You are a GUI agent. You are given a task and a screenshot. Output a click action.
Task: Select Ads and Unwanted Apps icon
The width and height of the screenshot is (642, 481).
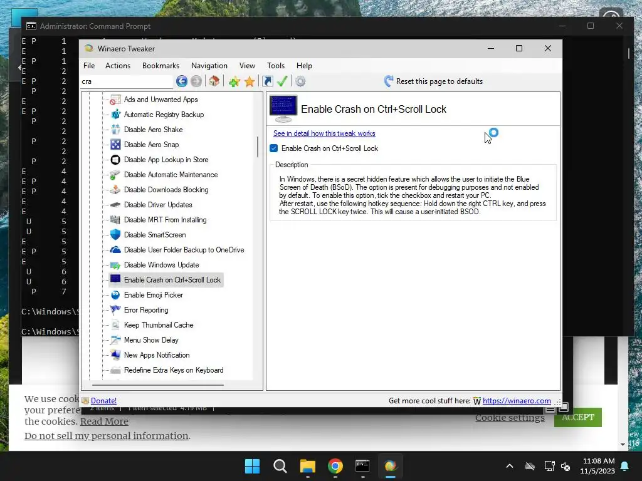(x=115, y=100)
